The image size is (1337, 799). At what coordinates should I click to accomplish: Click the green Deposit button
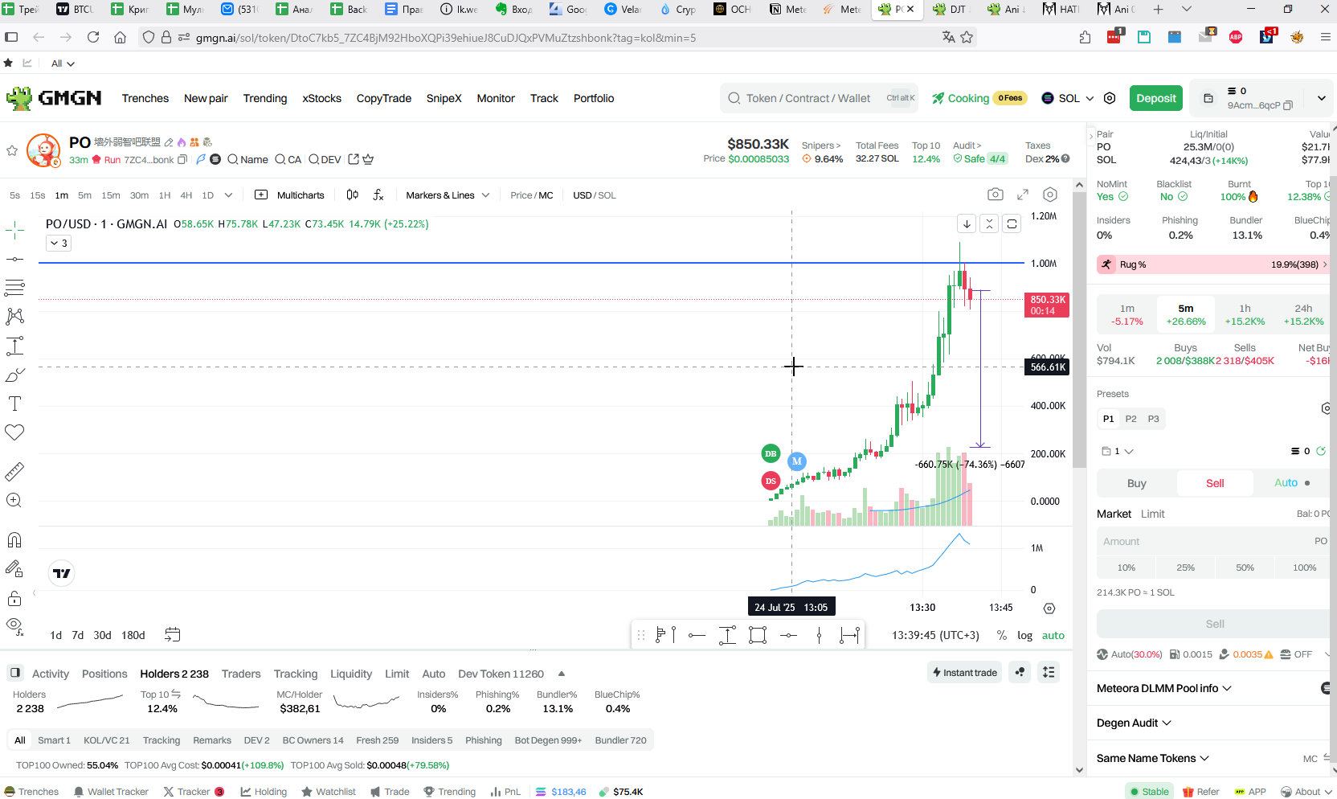click(x=1156, y=98)
